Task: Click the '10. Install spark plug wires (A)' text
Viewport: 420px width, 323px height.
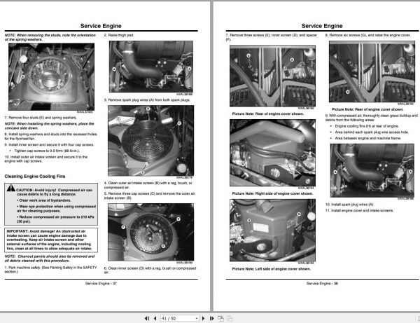Action: tap(350, 205)
